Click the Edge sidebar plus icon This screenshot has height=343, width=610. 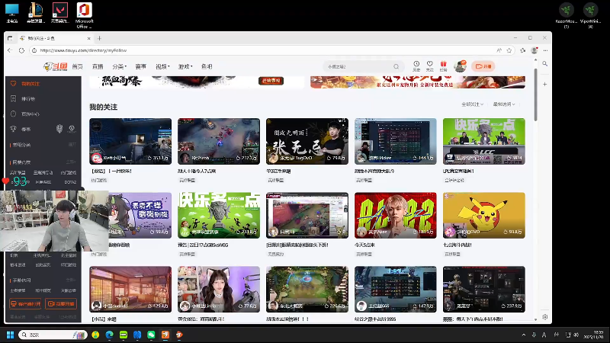point(545,84)
